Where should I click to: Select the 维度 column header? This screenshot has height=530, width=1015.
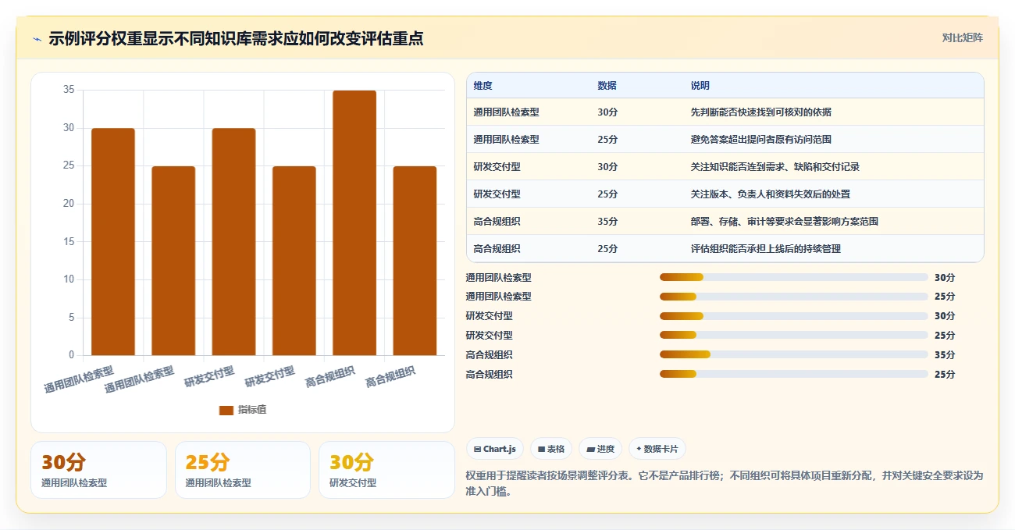483,86
